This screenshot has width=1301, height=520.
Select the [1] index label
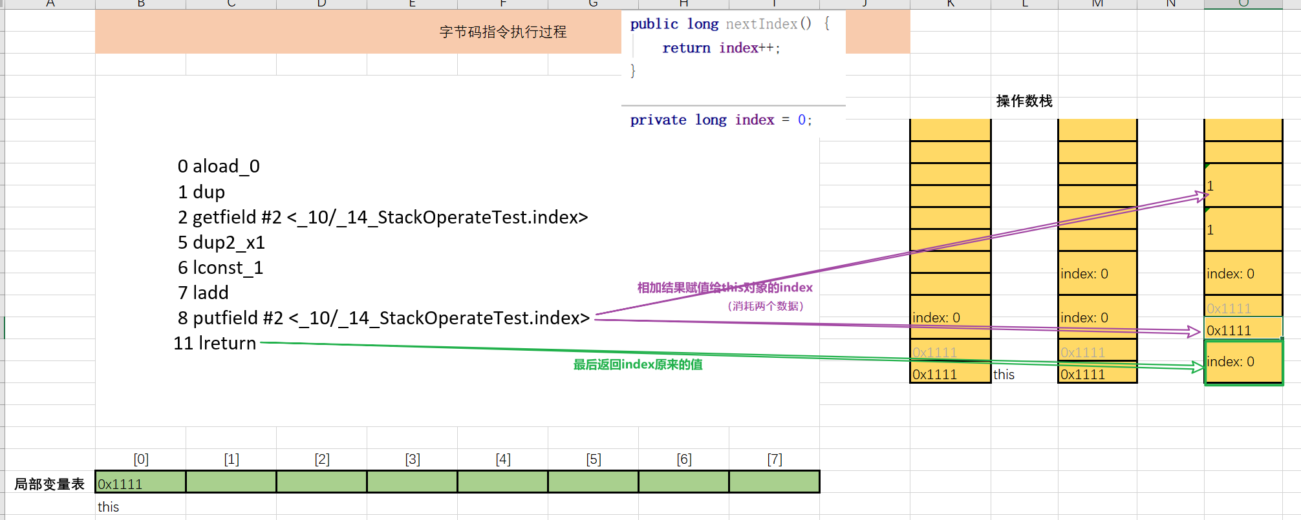coord(231,459)
